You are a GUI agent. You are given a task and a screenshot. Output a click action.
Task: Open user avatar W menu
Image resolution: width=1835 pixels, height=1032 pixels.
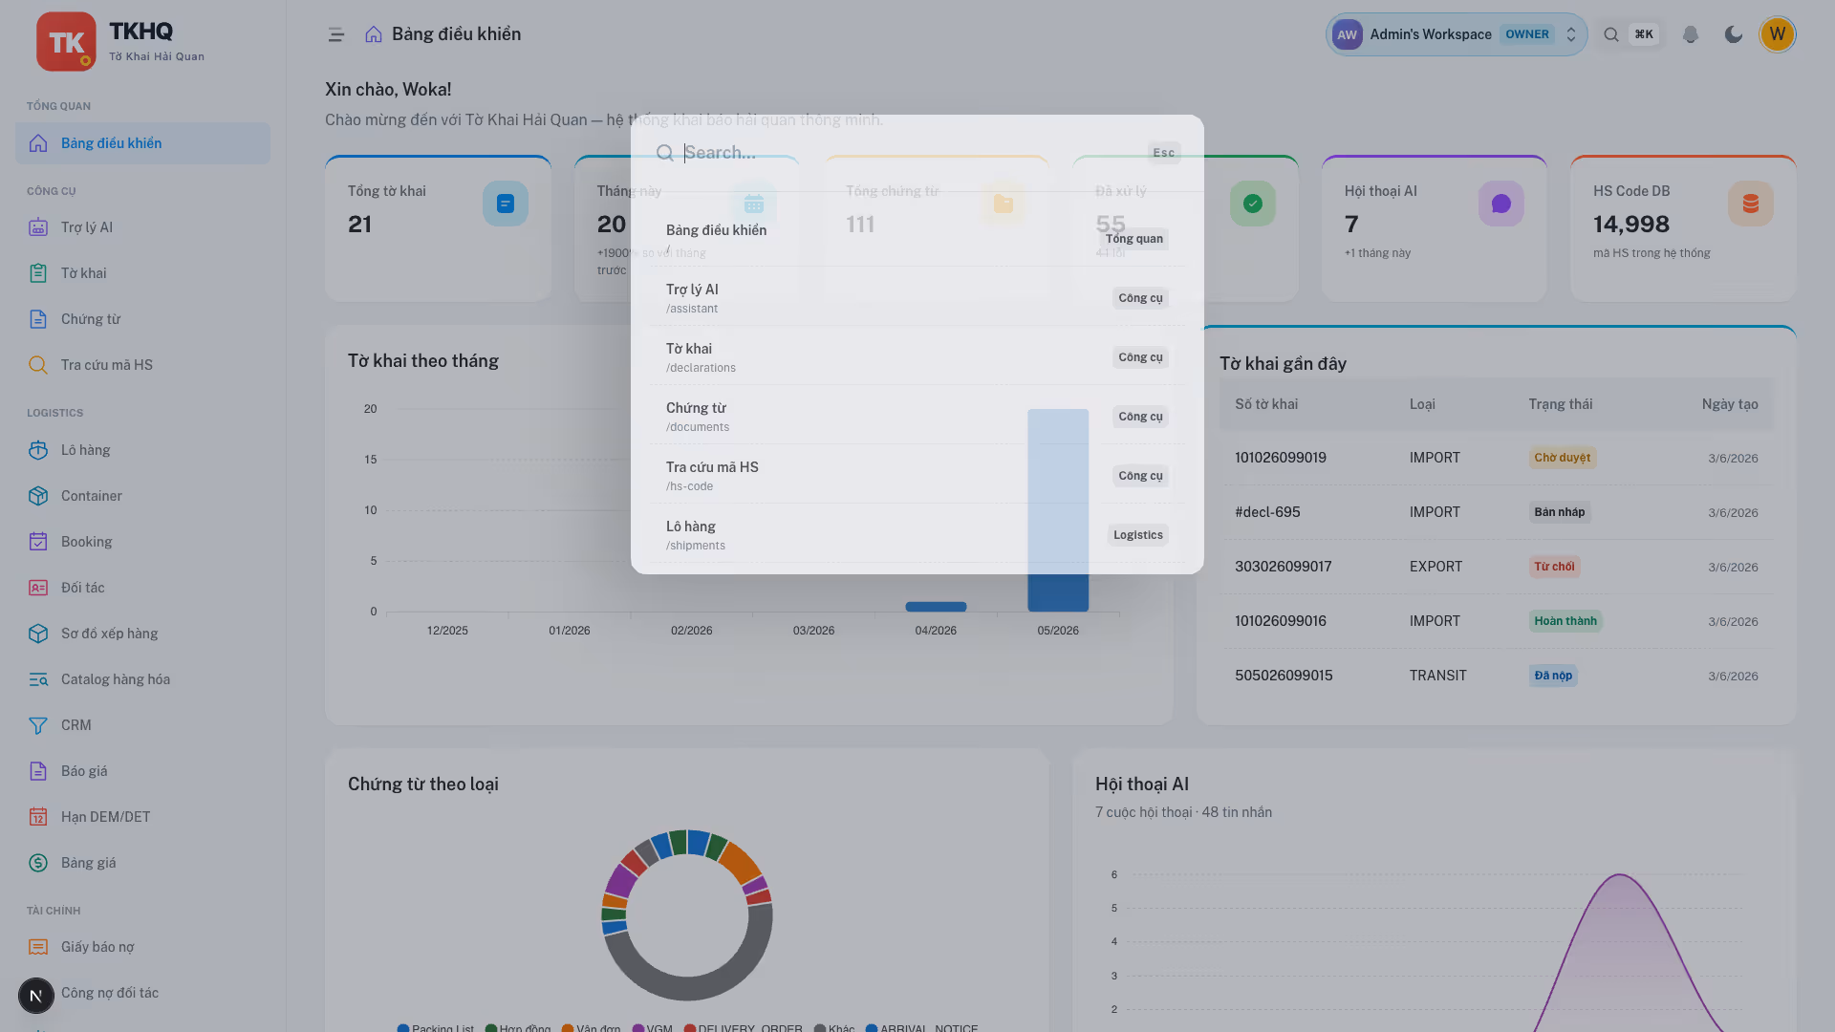1777,34
